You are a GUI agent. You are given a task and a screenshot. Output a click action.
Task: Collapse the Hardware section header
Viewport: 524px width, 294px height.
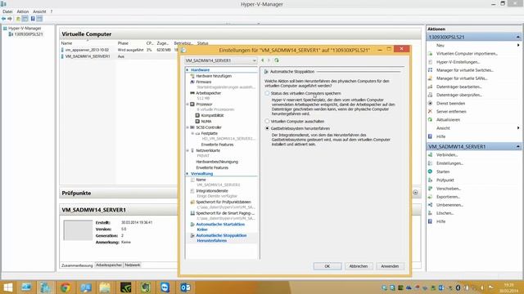pyautogui.click(x=187, y=70)
